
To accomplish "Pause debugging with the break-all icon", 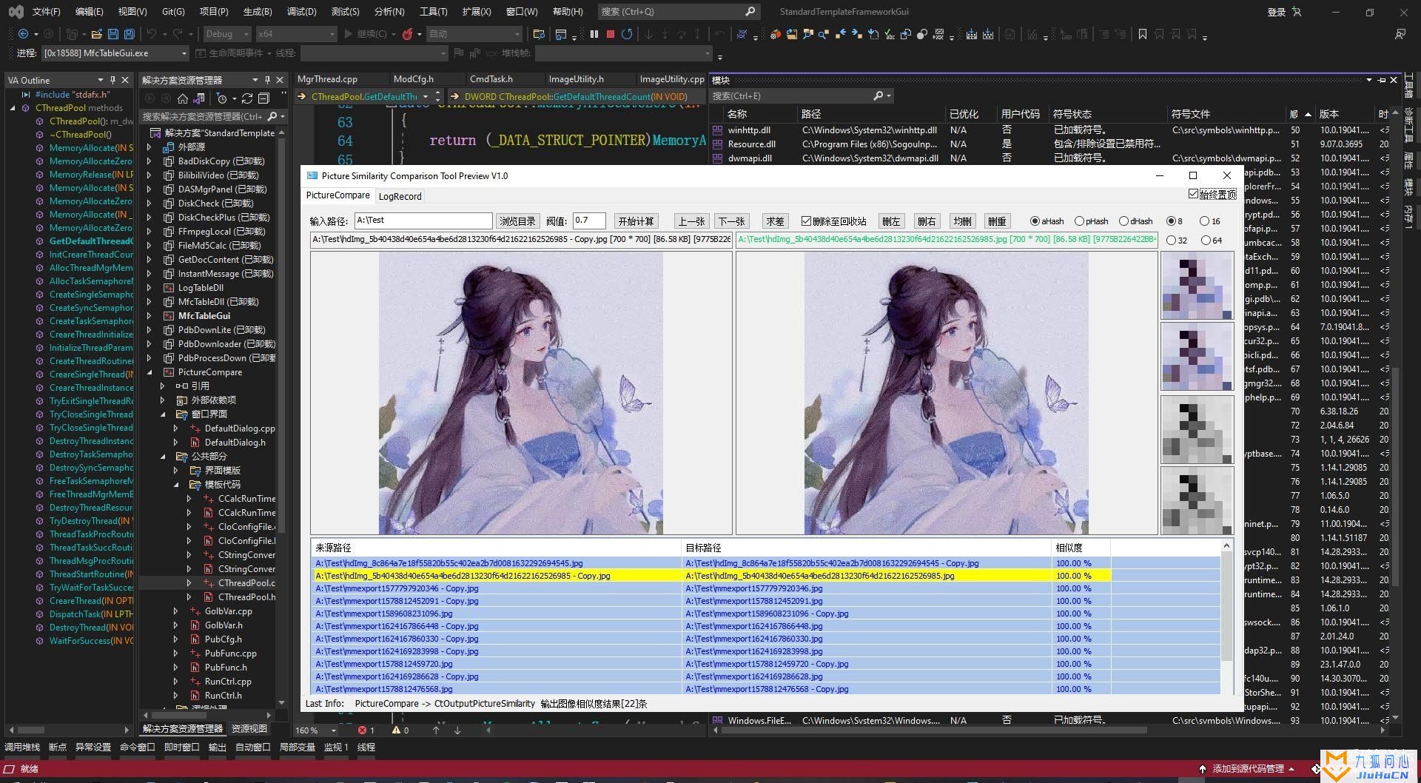I will pos(594,34).
